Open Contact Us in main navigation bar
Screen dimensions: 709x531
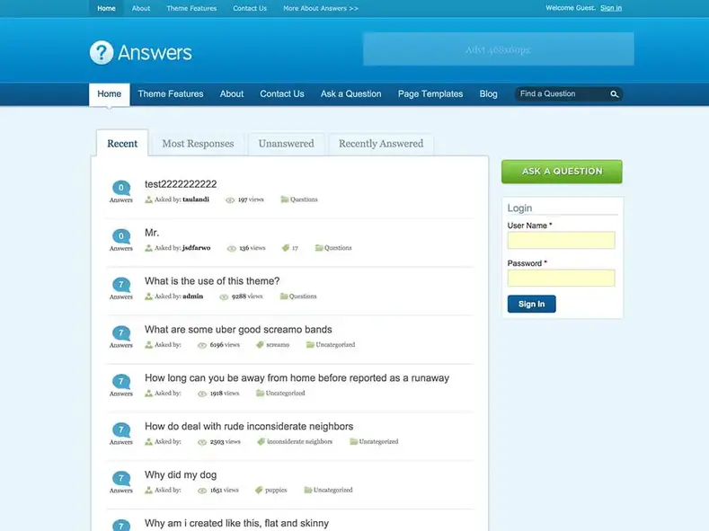click(x=281, y=94)
